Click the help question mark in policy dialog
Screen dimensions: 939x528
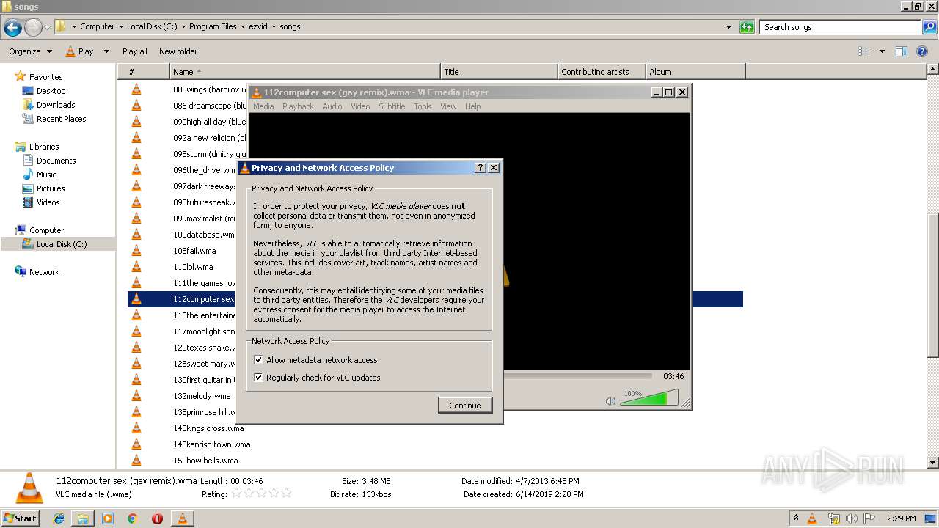pos(481,168)
